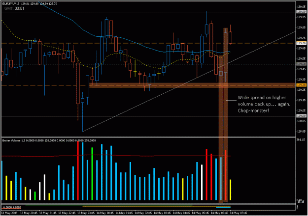Click the 129.85 price axis label
Image resolution: width=308 pixels, height=216 pixels.
coord(302,27)
